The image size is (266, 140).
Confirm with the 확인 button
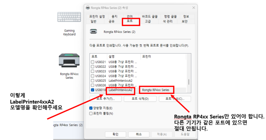[x=115, y=134]
